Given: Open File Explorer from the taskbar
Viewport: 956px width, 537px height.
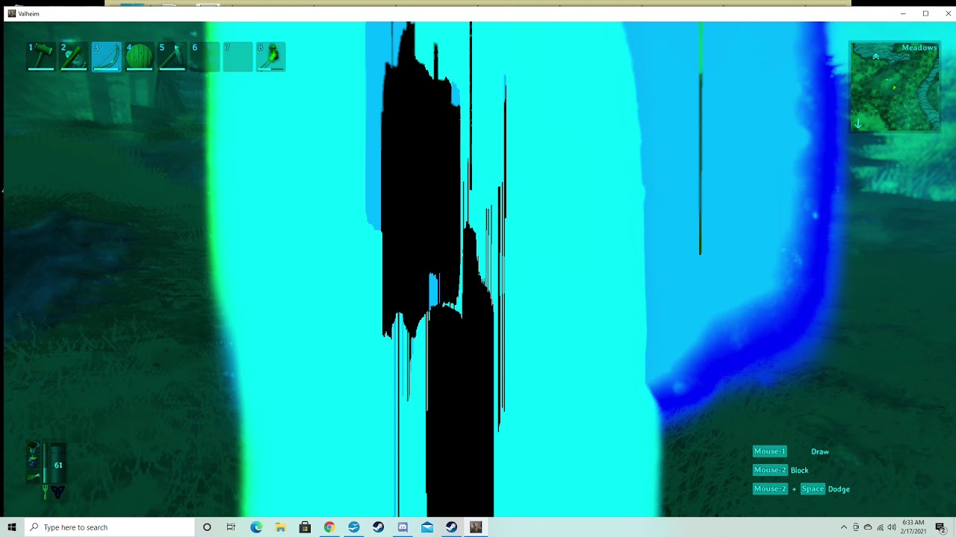Looking at the screenshot, I should click(280, 527).
